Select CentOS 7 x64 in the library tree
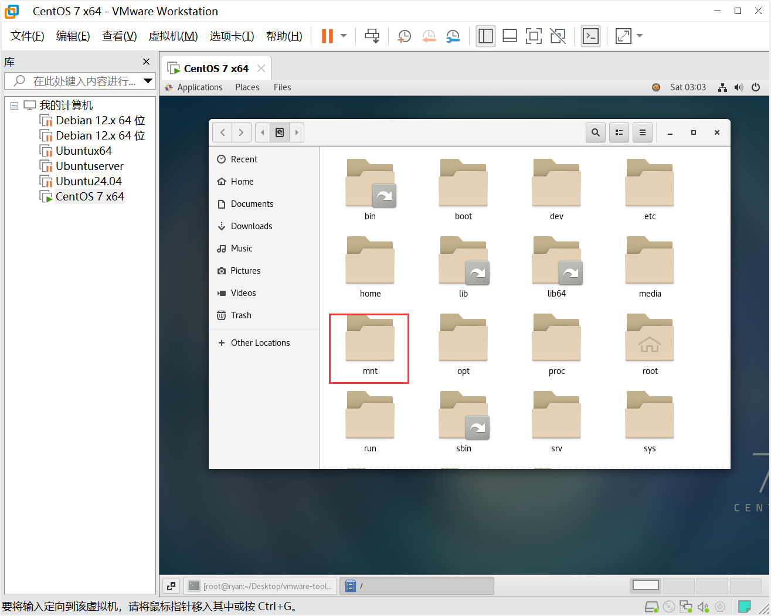The image size is (771, 616). pyautogui.click(x=81, y=196)
